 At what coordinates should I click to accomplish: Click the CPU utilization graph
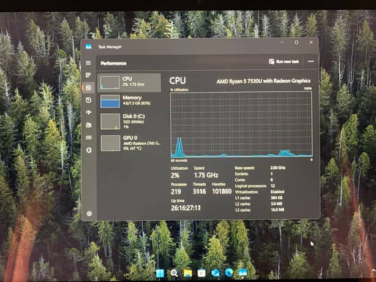point(241,124)
